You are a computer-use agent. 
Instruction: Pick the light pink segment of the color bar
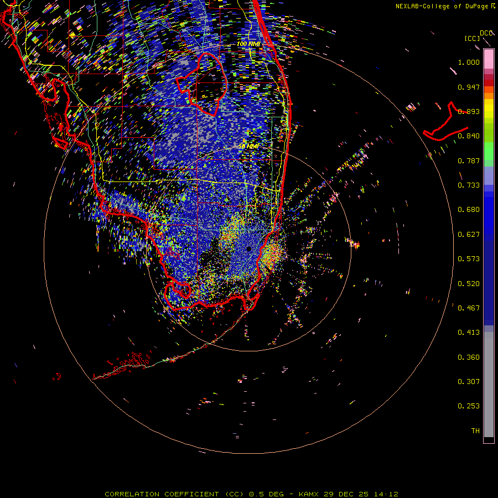tap(489, 59)
